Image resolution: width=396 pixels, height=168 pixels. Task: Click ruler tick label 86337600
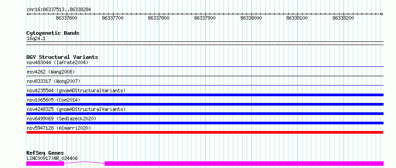pyautogui.click(x=66, y=18)
